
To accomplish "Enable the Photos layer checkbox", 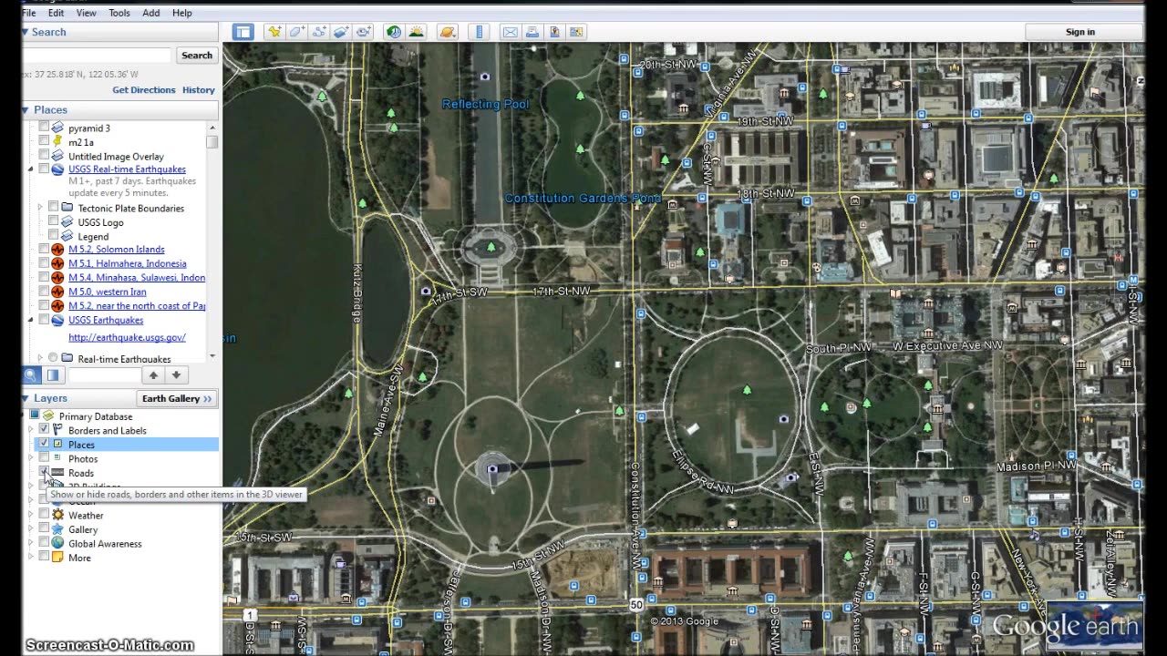I will tap(44, 458).
